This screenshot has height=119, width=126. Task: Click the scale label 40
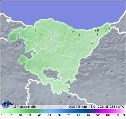(x=40, y=115)
